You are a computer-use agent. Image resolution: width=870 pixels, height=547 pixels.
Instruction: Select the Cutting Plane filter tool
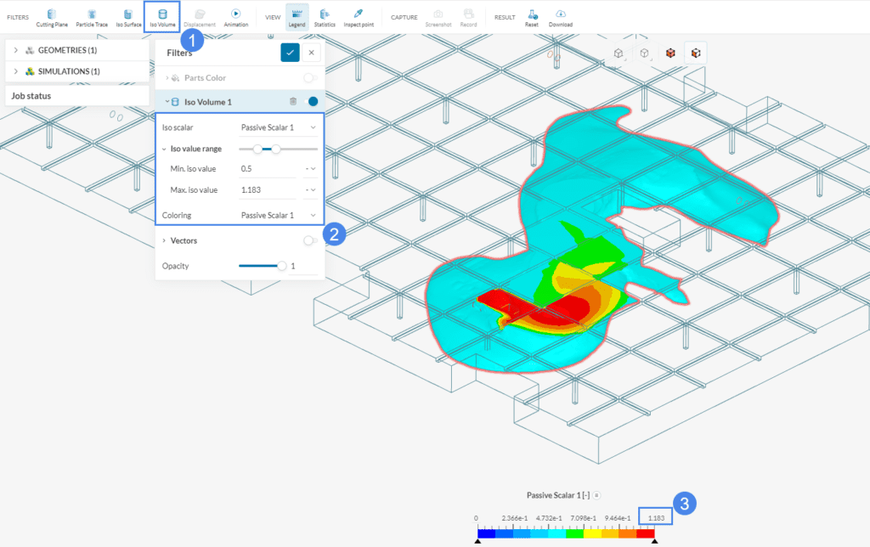pyautogui.click(x=51, y=14)
